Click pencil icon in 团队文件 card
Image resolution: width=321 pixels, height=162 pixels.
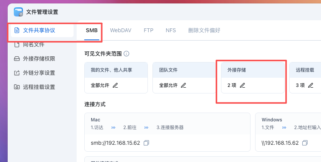183,85
